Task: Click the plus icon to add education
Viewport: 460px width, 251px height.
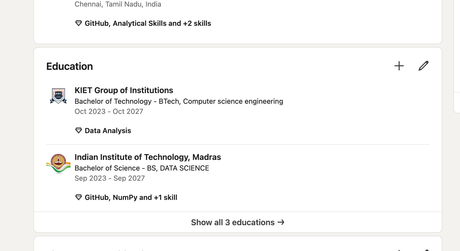Action: pos(399,66)
